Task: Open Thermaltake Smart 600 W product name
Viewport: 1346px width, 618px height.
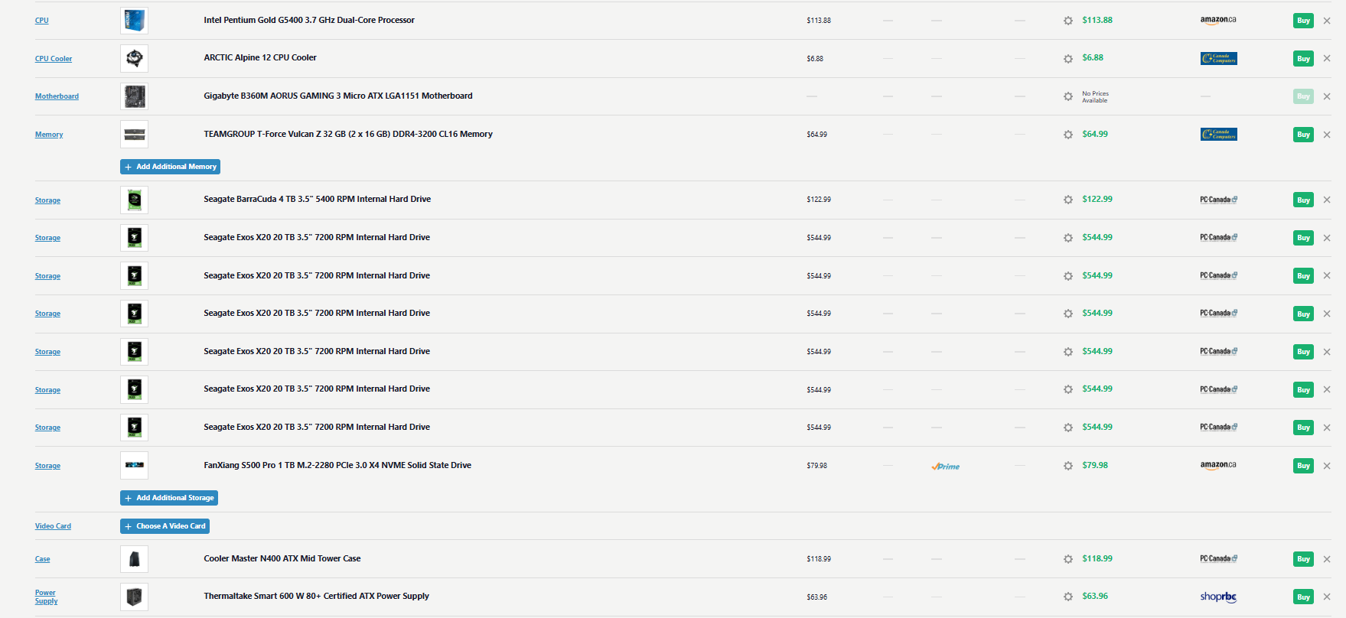Action: click(317, 596)
